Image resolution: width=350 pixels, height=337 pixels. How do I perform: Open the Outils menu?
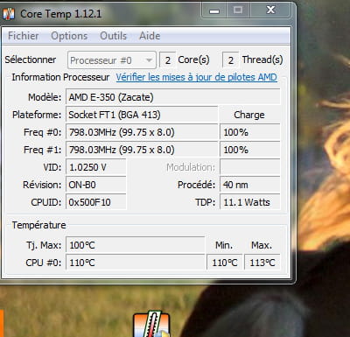[113, 36]
